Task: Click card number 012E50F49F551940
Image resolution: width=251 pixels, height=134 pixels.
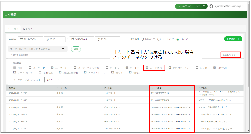Action: click(160, 93)
